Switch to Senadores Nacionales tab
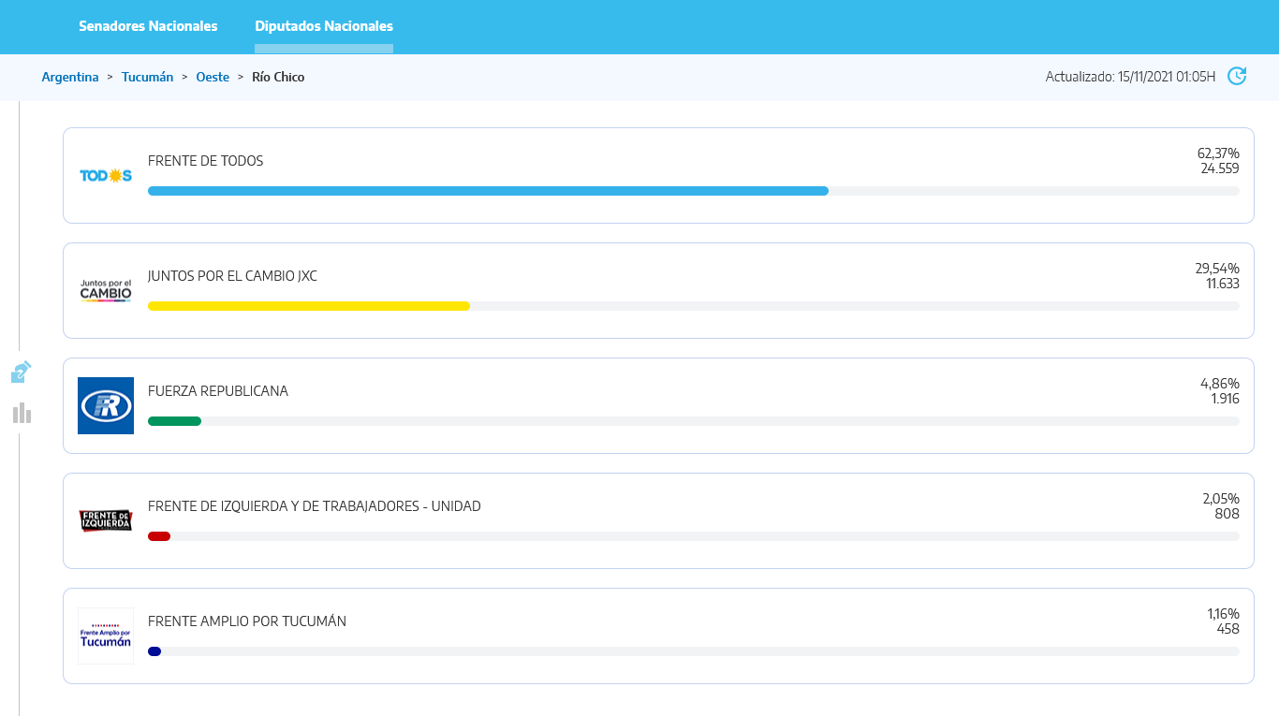This screenshot has width=1279, height=716. tap(148, 26)
